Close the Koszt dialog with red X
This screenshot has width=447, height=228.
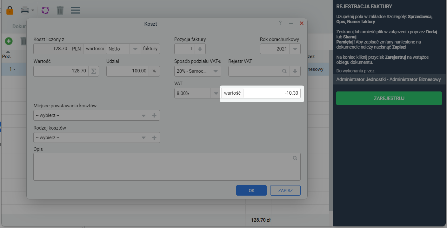coord(302,23)
